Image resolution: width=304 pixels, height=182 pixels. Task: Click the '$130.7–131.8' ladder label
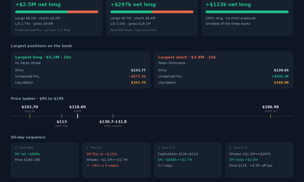pos(113,122)
